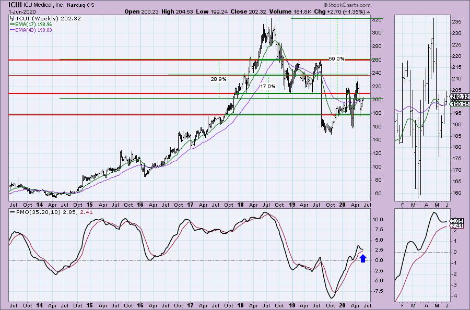470x310 pixels.
Task: Select the ICUI (Weekly) 202.32 legend entry
Action: [x=48, y=19]
